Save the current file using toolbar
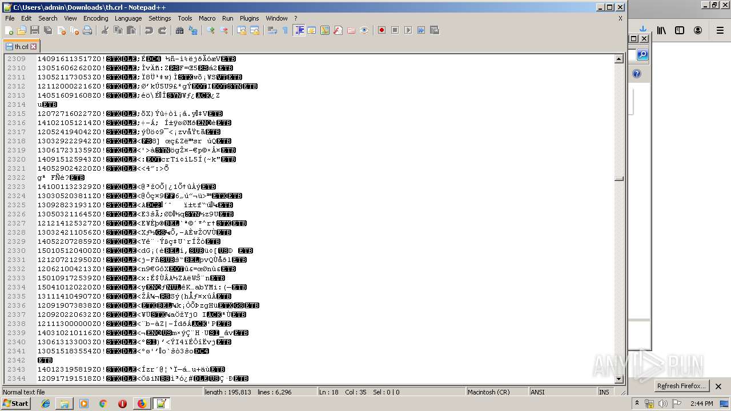The image size is (731, 411). pyautogui.click(x=35, y=30)
